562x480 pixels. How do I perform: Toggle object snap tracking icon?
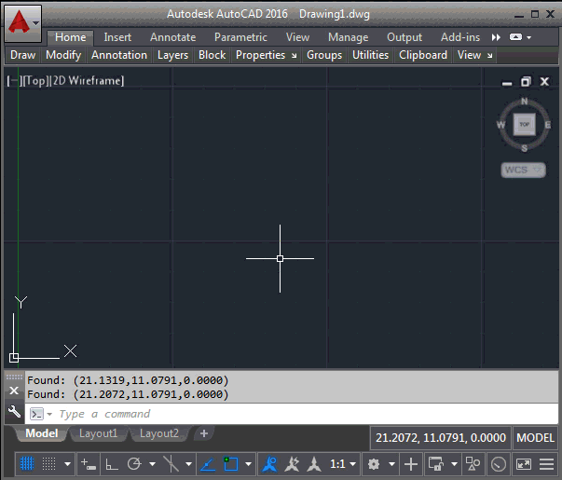[208, 464]
